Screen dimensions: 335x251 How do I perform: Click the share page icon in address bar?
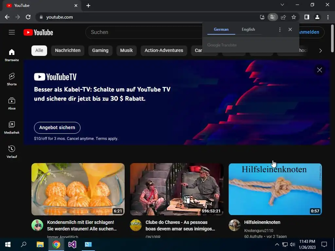(x=283, y=17)
